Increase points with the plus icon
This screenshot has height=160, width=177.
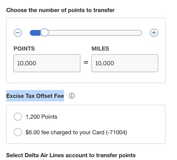154,33
